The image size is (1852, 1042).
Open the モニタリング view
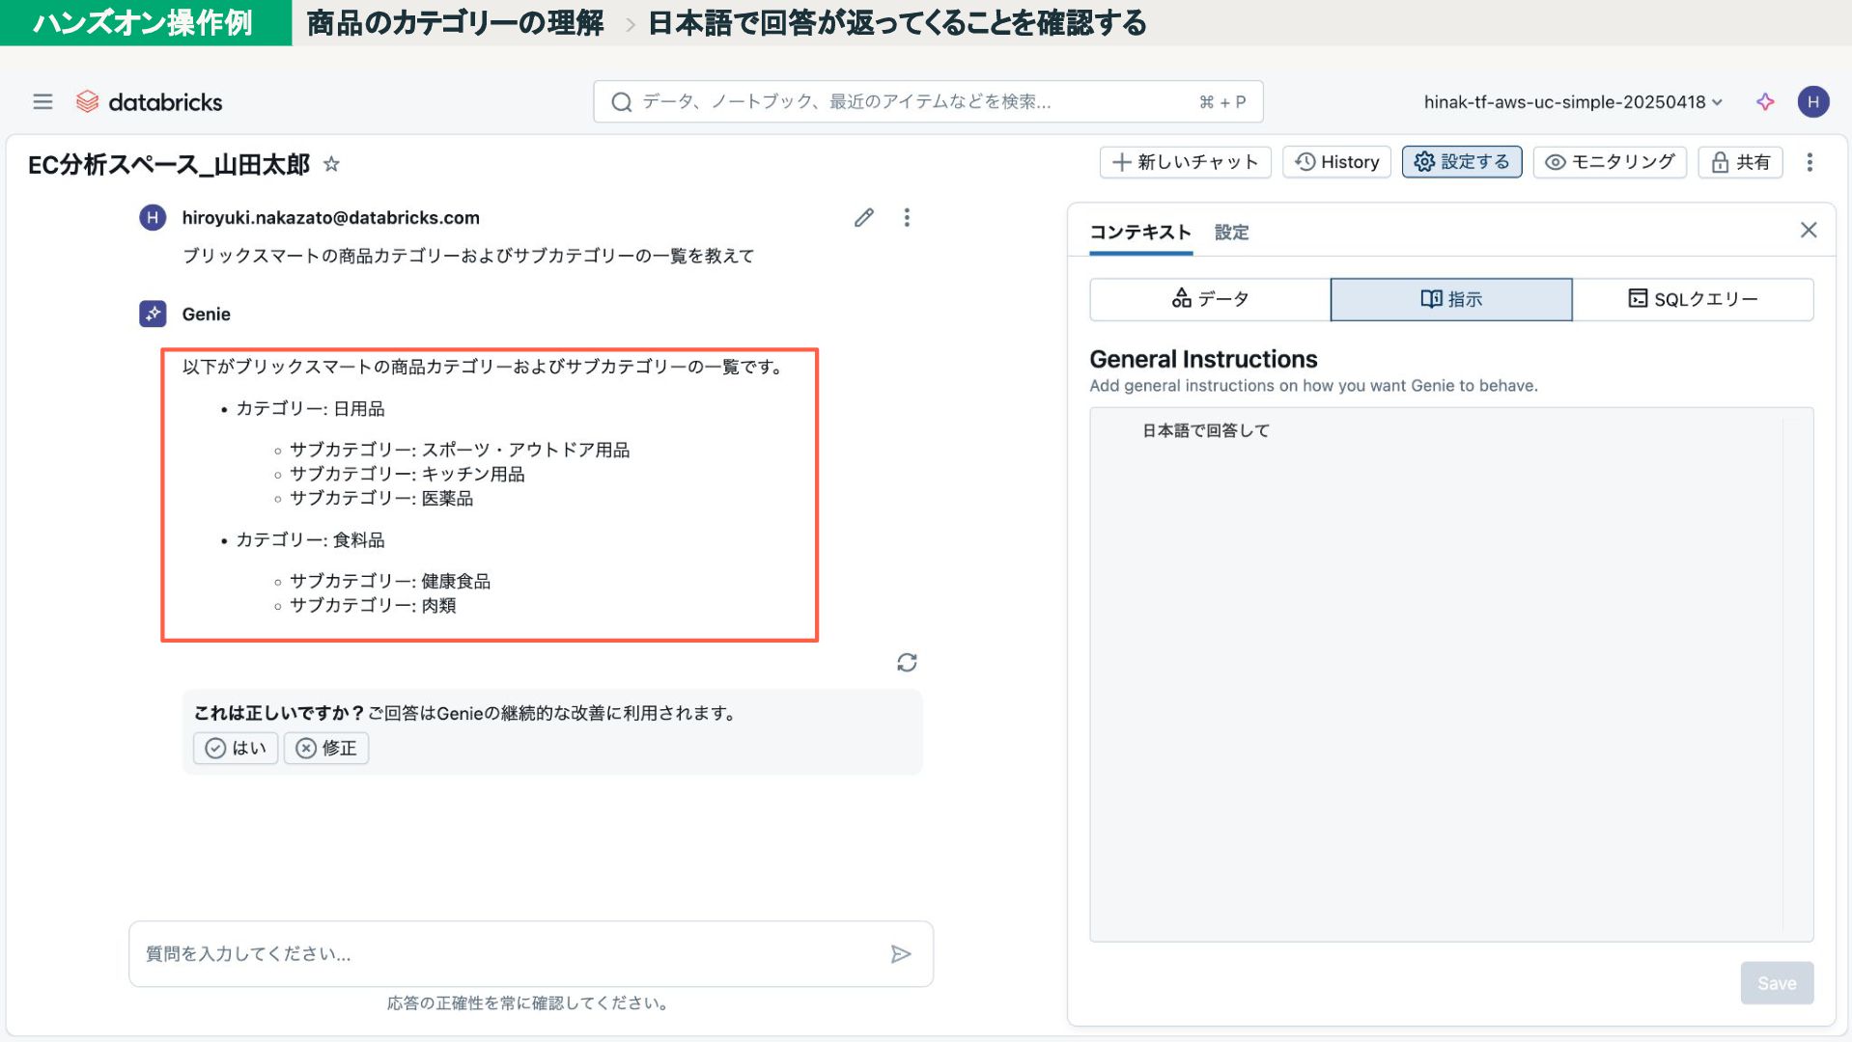(1610, 162)
